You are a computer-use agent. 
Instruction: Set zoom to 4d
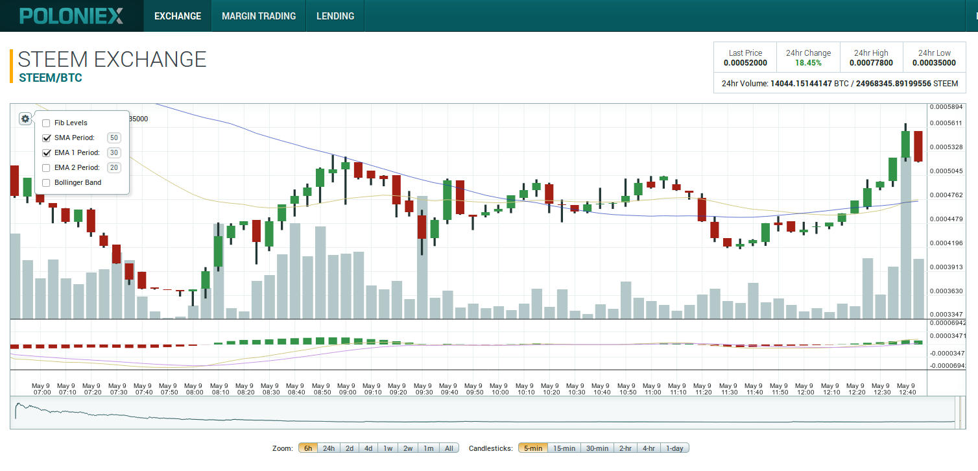[x=368, y=448]
